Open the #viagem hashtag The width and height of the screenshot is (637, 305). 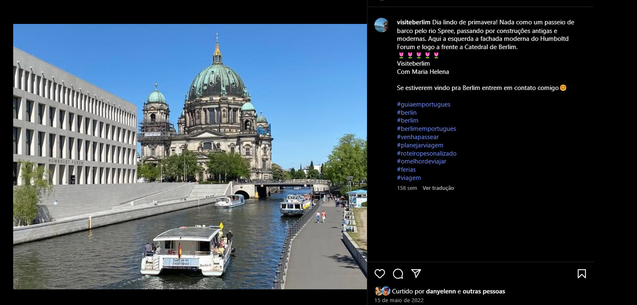pyautogui.click(x=409, y=178)
